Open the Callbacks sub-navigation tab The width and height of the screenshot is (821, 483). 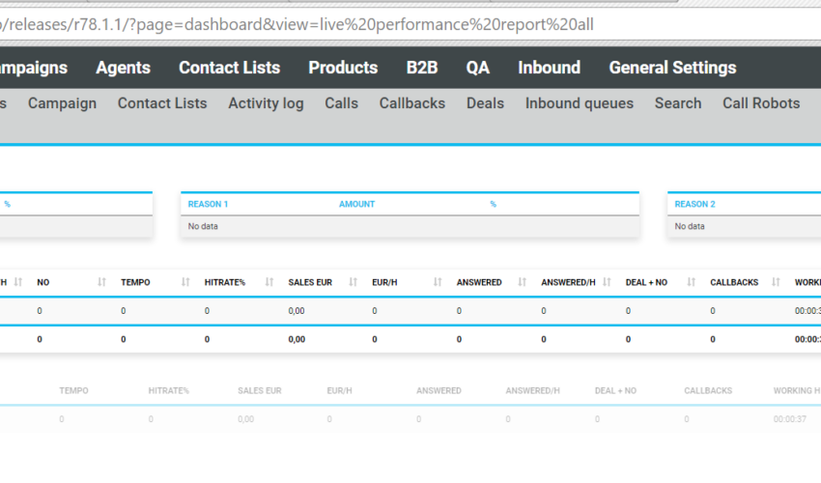pyautogui.click(x=411, y=103)
